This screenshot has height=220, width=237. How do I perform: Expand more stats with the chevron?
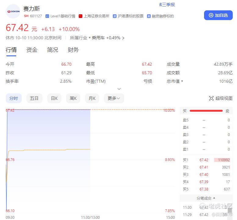tap(119, 89)
